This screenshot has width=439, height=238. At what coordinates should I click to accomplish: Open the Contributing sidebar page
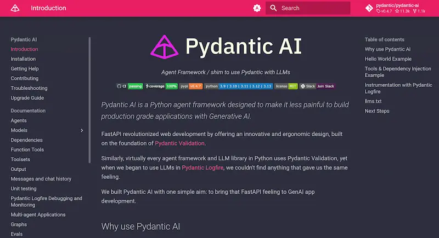[x=25, y=78]
